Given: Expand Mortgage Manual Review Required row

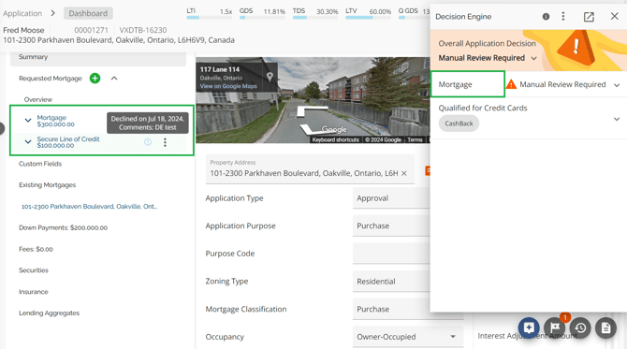Looking at the screenshot, I should [617, 85].
